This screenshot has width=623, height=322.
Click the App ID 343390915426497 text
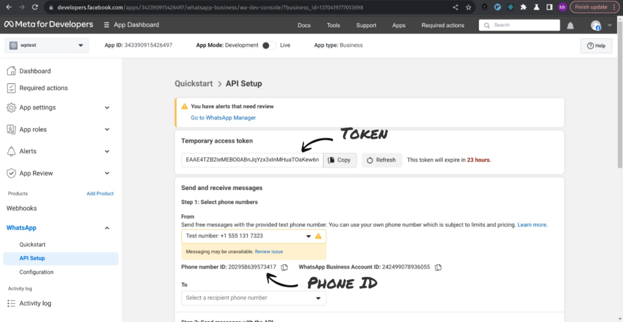[x=138, y=45]
